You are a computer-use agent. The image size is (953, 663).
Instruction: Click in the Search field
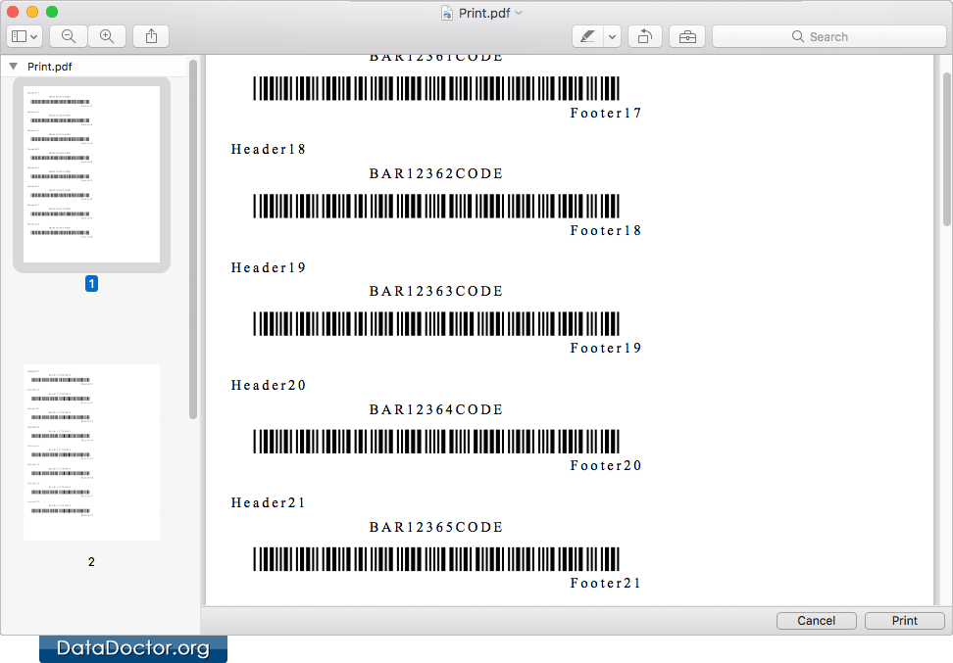828,36
